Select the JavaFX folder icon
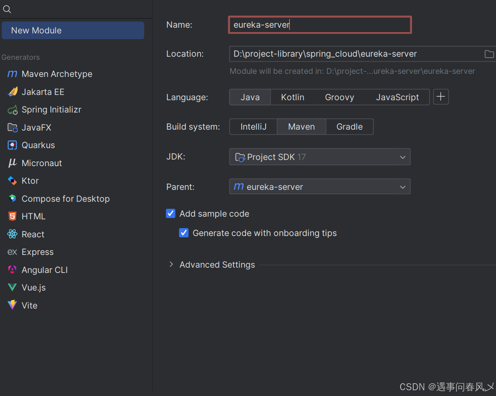Screen dimensions: 496x396 (x=12, y=127)
